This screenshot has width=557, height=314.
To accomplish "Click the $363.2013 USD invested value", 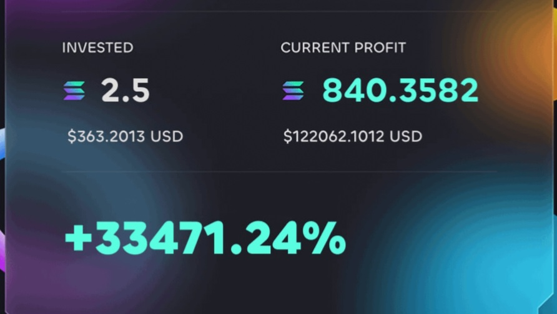I will (x=125, y=136).
